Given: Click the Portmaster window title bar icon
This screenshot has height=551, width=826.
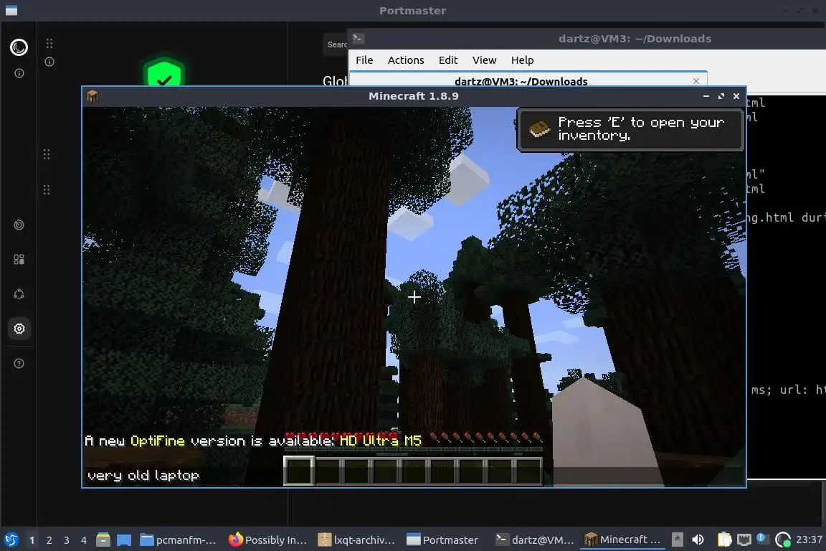Looking at the screenshot, I should point(11,11).
